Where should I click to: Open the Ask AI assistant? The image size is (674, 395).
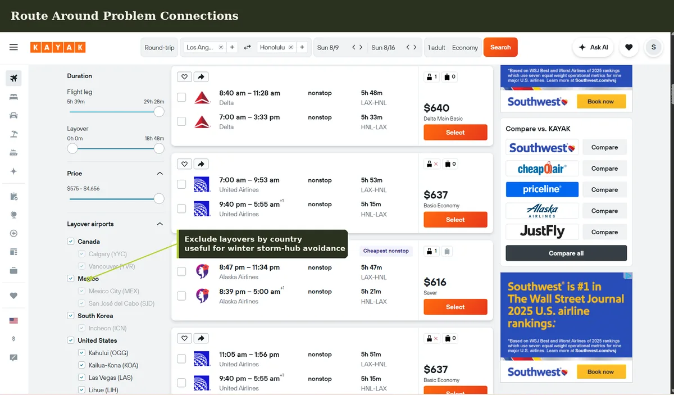tap(594, 47)
